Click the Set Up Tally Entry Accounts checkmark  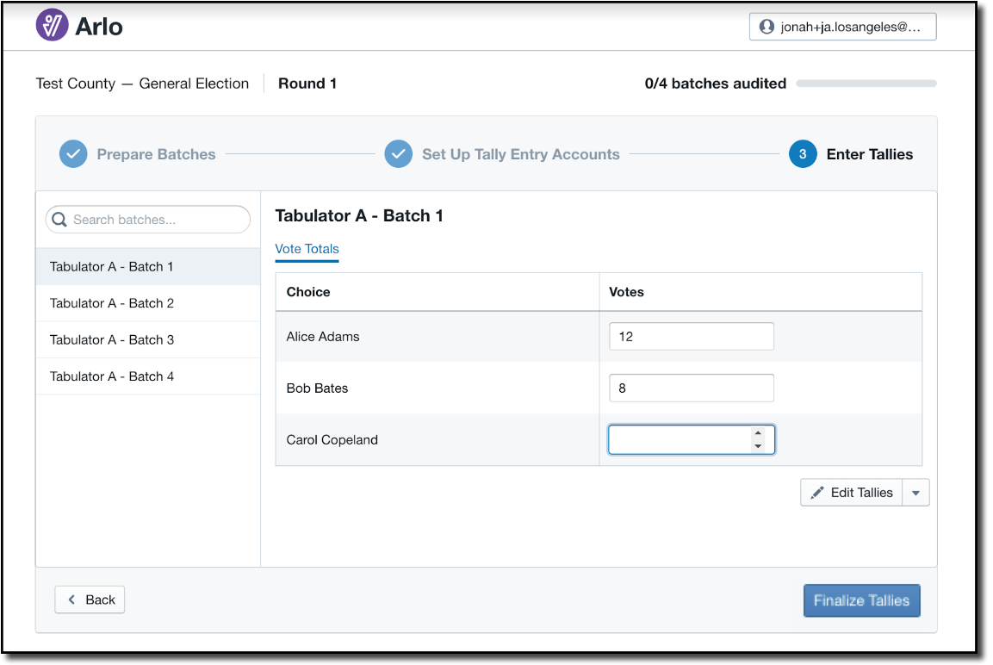tap(398, 154)
